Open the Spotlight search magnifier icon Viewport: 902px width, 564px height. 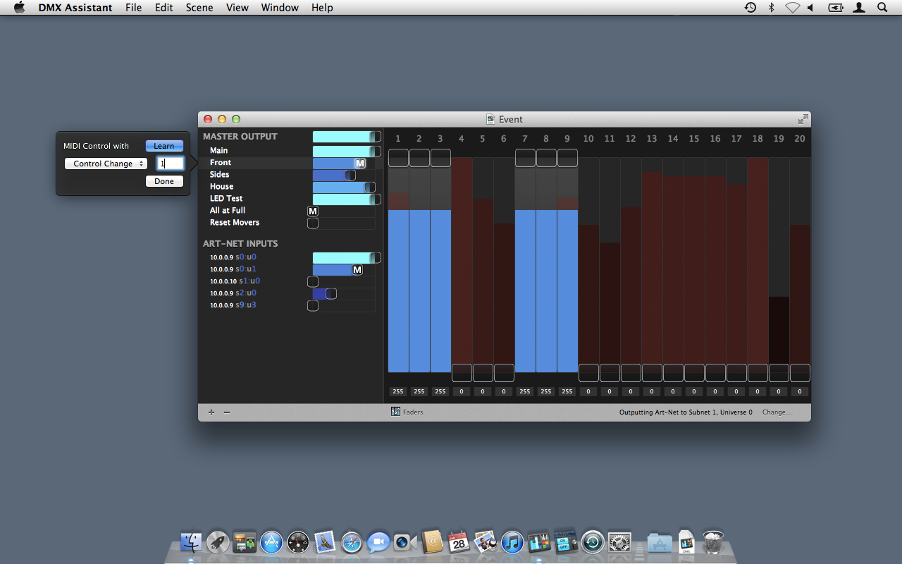(x=882, y=8)
